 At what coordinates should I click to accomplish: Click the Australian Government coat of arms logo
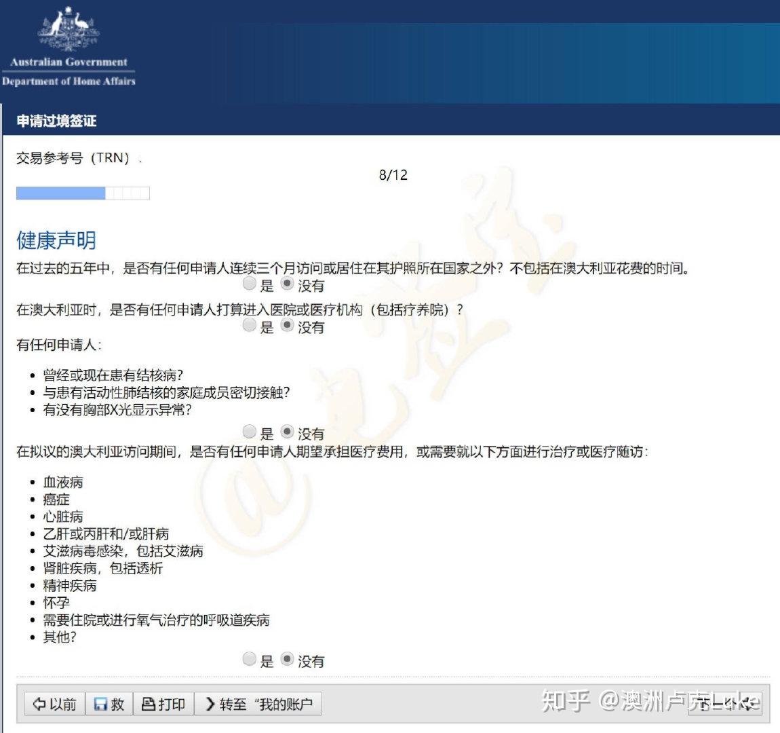(69, 28)
